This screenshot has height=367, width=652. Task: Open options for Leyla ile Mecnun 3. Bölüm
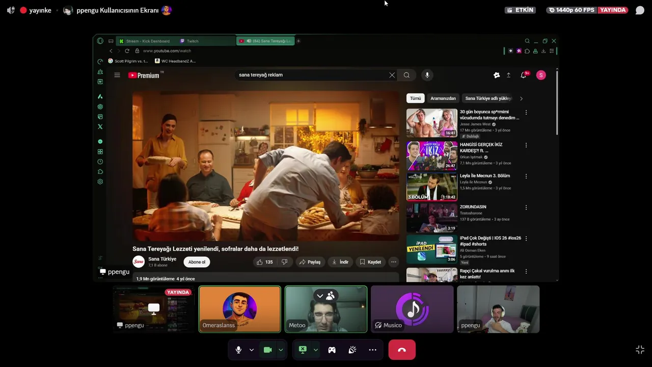point(526,176)
